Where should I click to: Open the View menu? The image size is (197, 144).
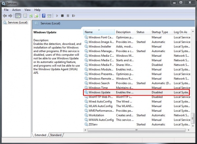(x=28, y=10)
